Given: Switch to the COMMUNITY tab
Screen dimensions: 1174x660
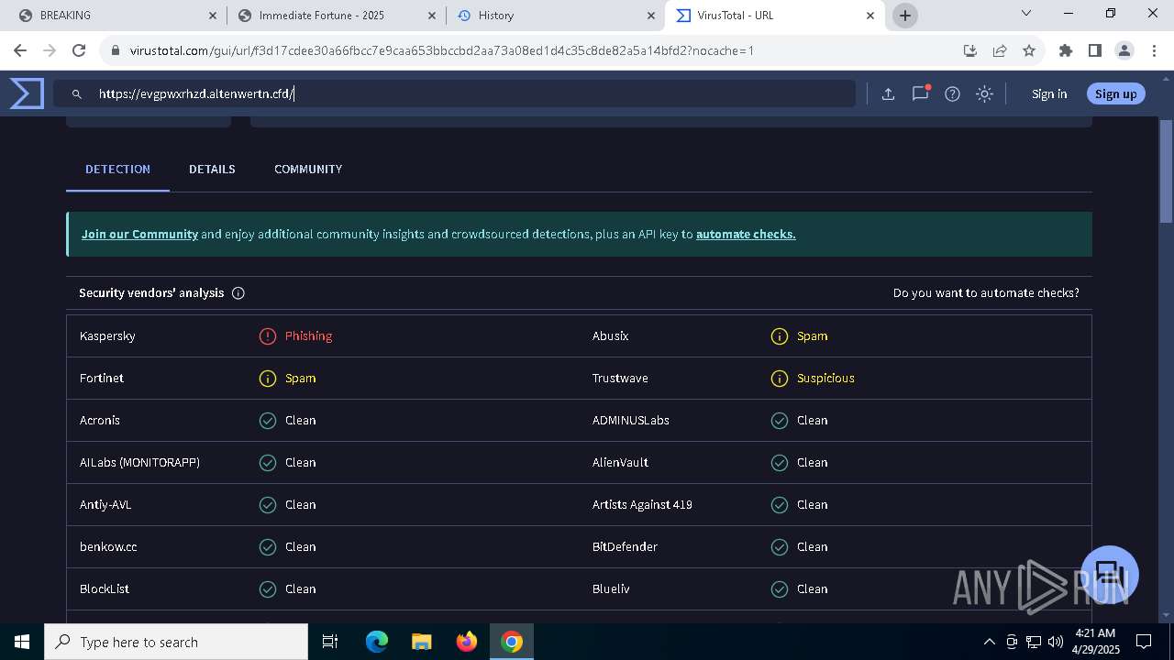Looking at the screenshot, I should pos(308,170).
